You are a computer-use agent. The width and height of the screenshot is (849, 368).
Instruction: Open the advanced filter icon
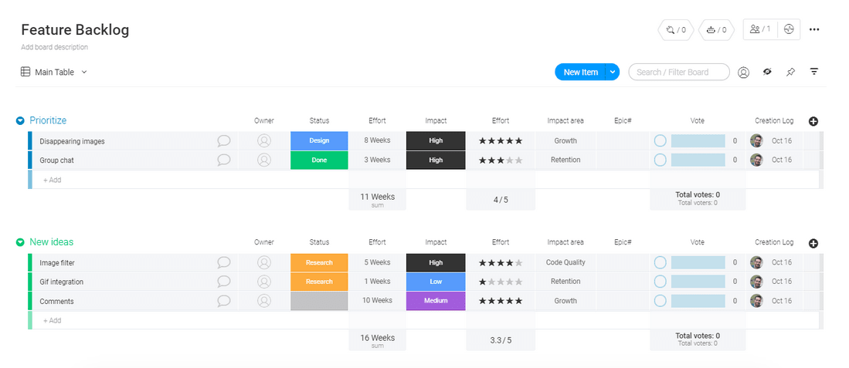point(813,72)
